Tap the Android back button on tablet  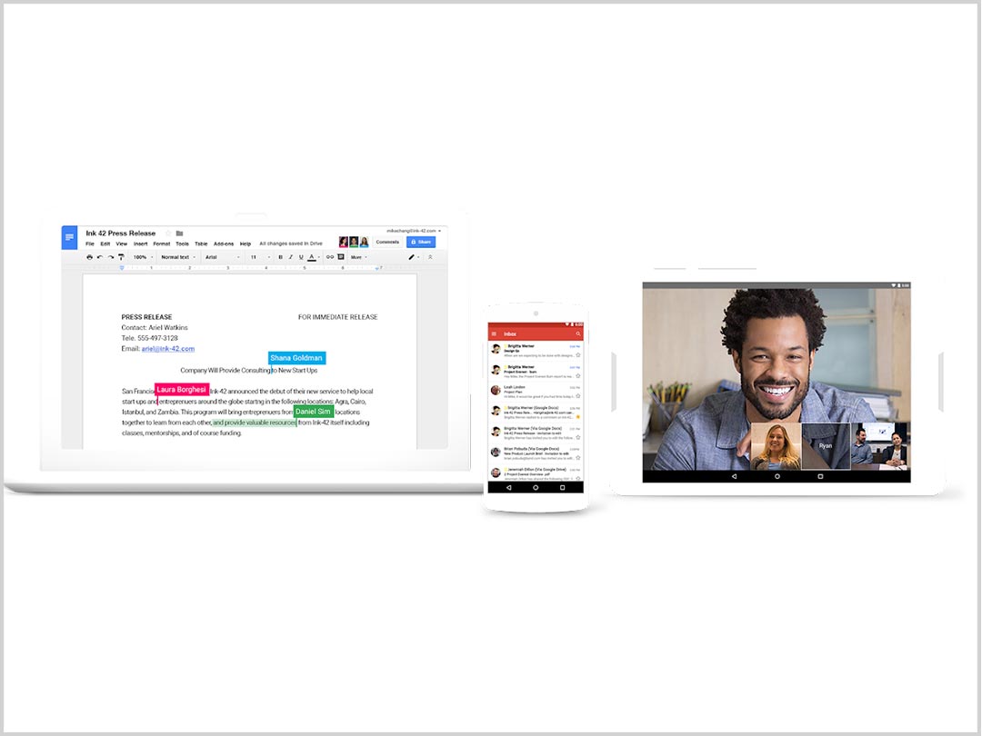pos(734,475)
